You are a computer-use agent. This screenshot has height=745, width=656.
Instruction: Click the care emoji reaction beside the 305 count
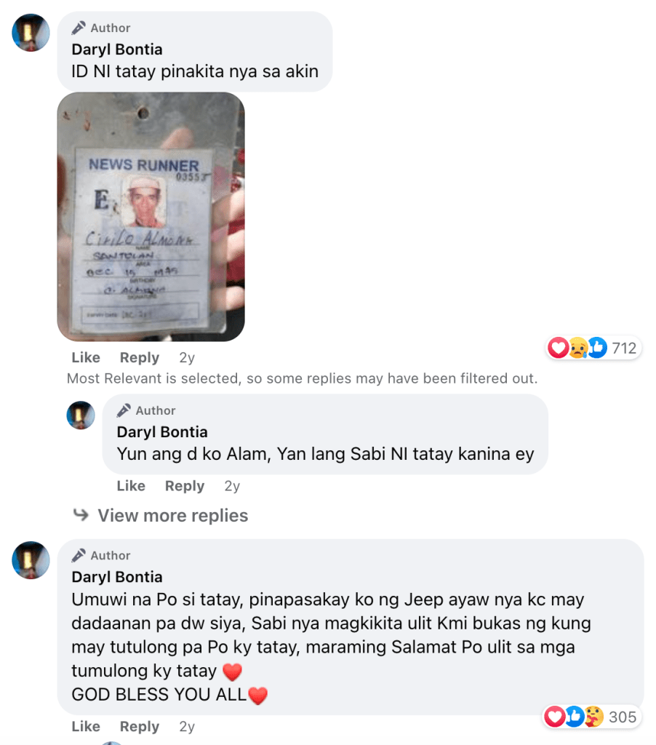(593, 717)
